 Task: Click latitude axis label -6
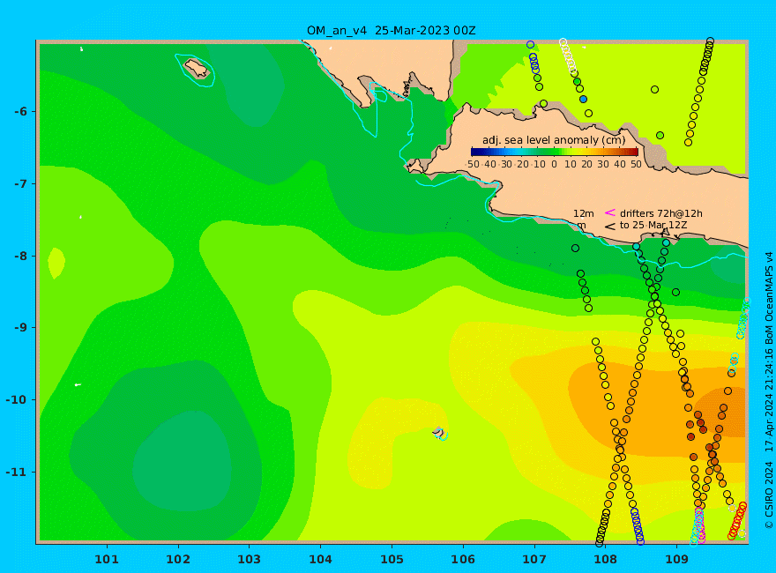(x=20, y=111)
